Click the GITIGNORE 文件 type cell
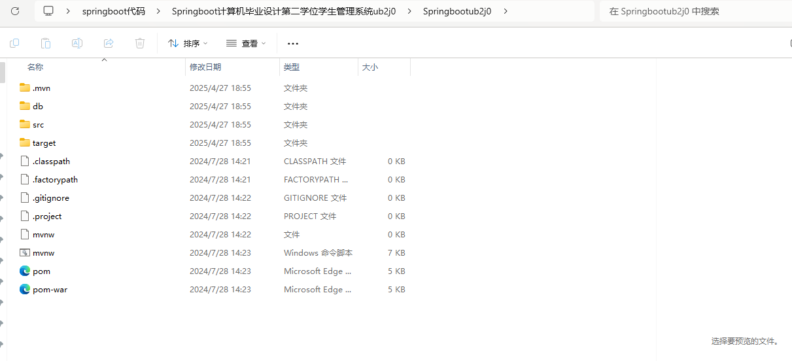The image size is (792, 361). 315,198
